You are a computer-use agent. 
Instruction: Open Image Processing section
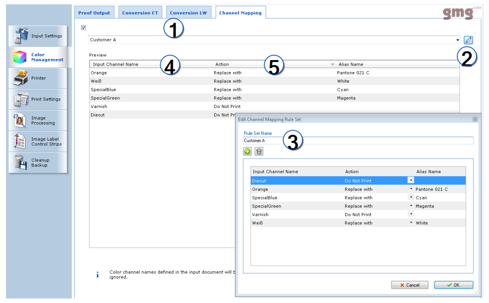38,120
